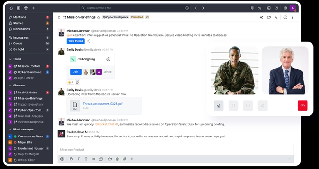Favorite Mission-Briefings with star icon
The image size is (319, 169).
99,18
